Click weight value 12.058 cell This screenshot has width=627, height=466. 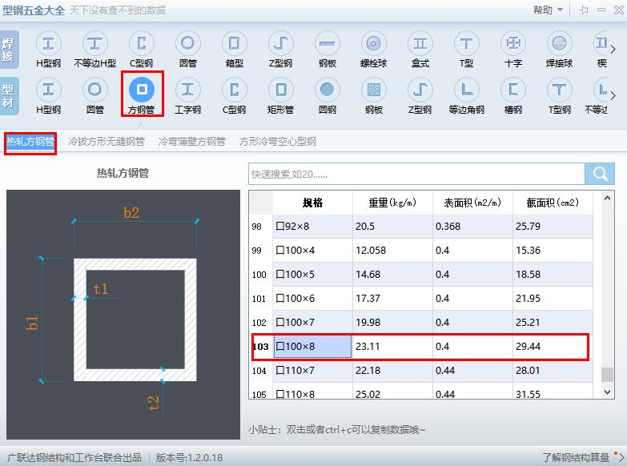coord(392,251)
